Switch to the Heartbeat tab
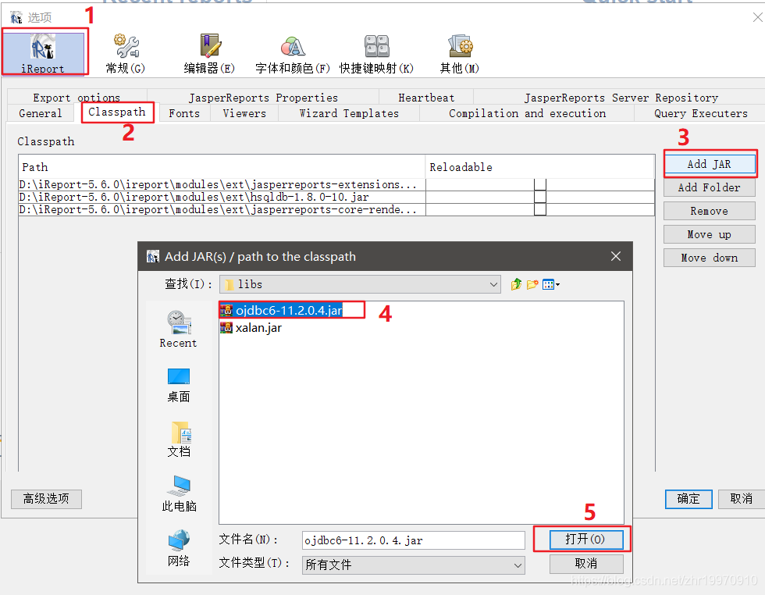Screen dimensions: 765x595 426,97
